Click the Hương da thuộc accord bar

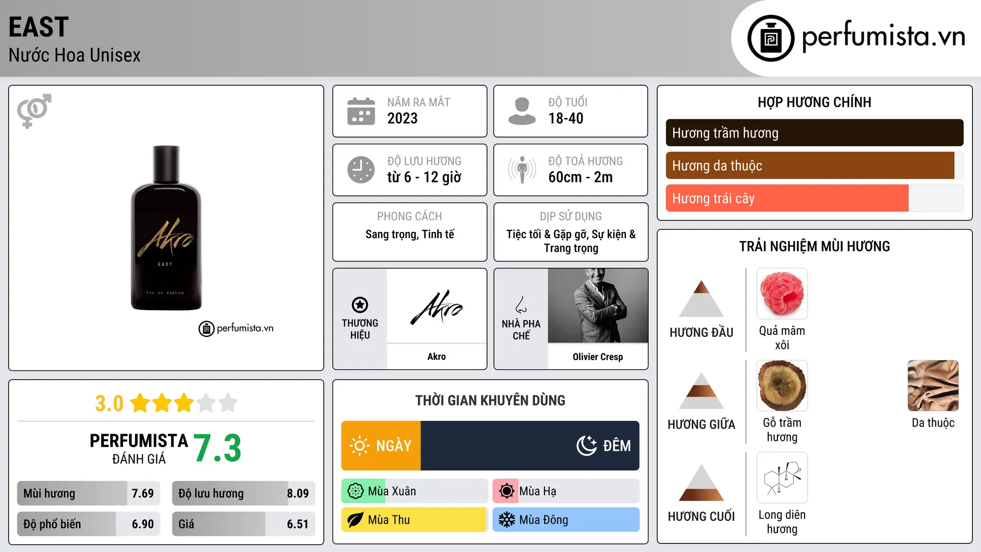pyautogui.click(x=814, y=165)
